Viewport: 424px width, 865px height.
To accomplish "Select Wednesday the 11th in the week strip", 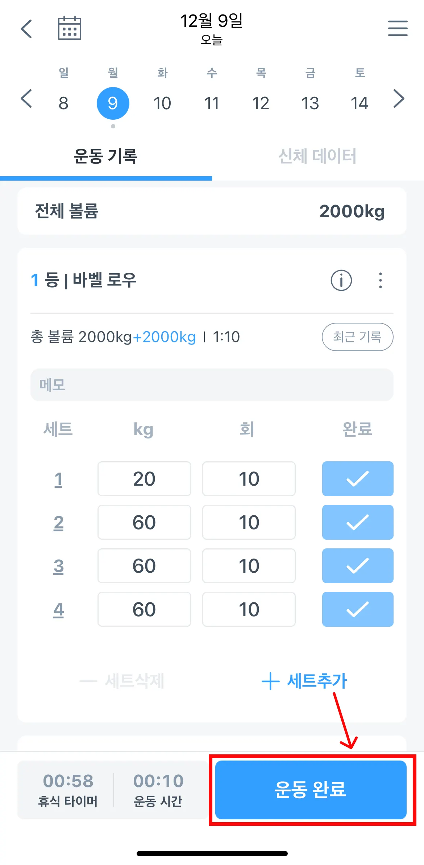I will (212, 103).
